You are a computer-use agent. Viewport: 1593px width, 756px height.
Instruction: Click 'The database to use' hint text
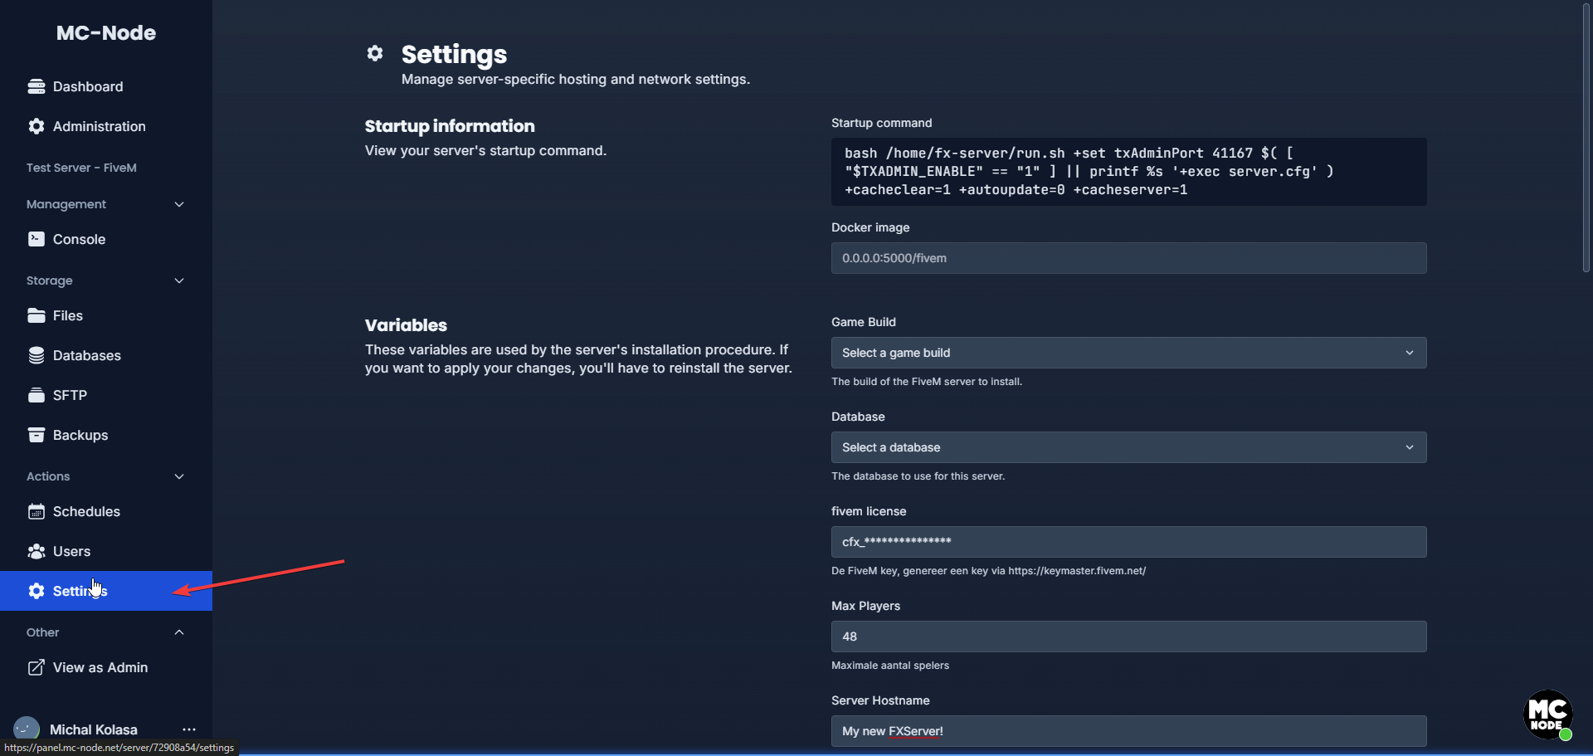coord(918,476)
